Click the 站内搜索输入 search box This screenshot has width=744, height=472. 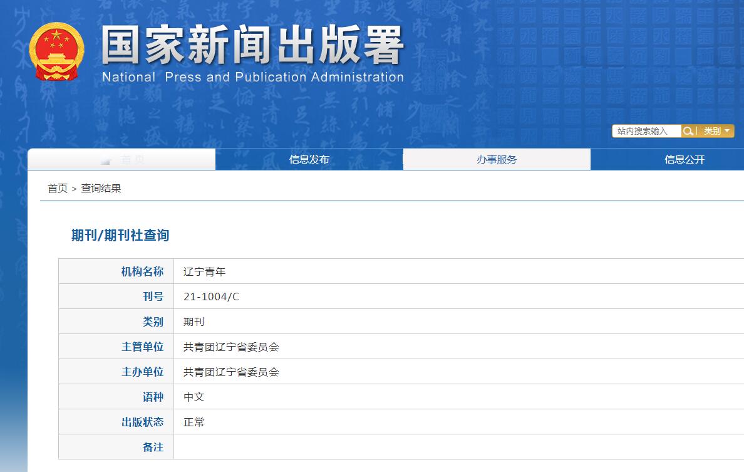pos(645,131)
